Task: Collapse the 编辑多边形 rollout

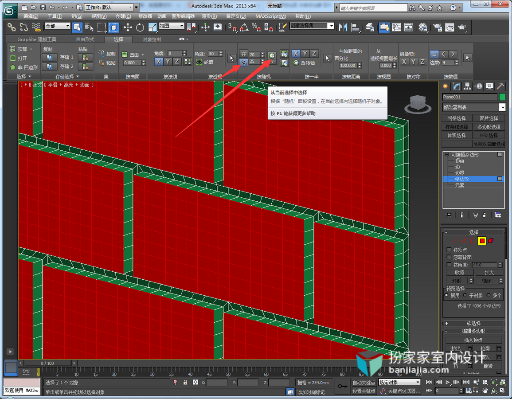Action: pos(473,331)
